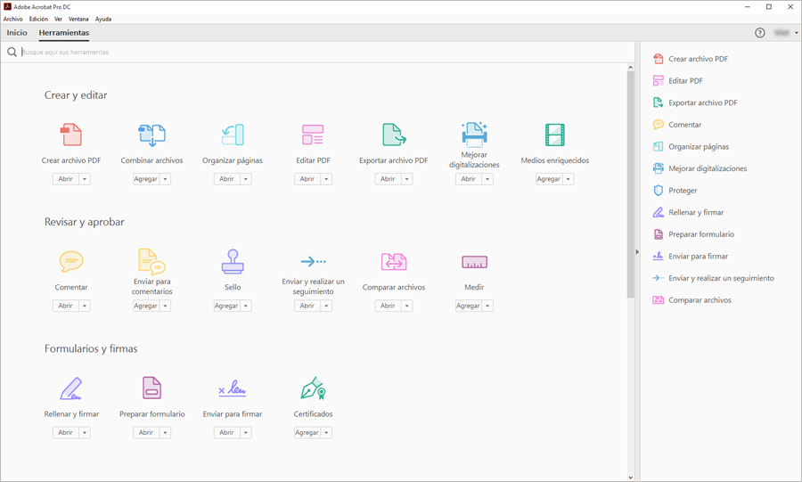Viewport: 802px width, 482px height.
Task: Click the Comentar speech bubble icon
Action: pos(71,261)
